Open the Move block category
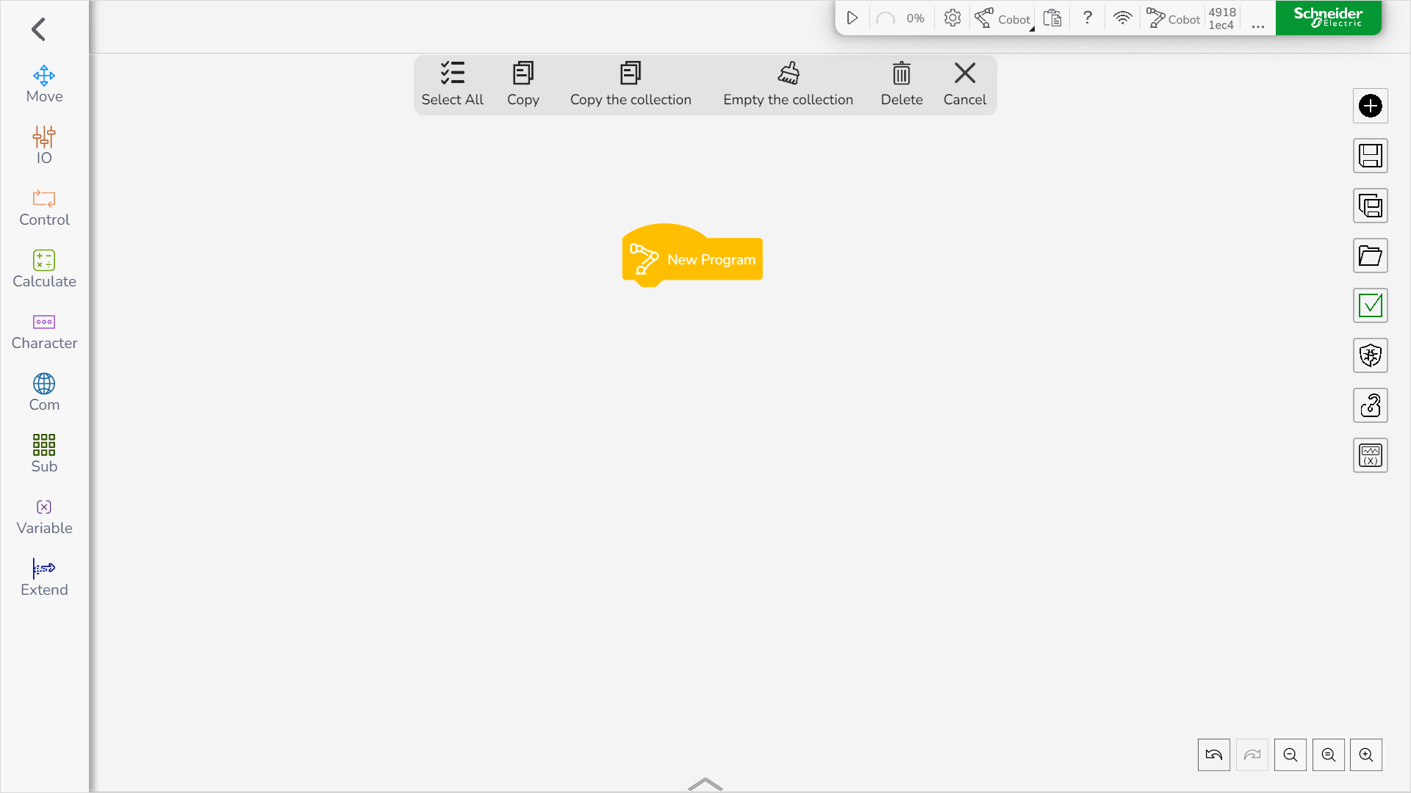 point(44,84)
